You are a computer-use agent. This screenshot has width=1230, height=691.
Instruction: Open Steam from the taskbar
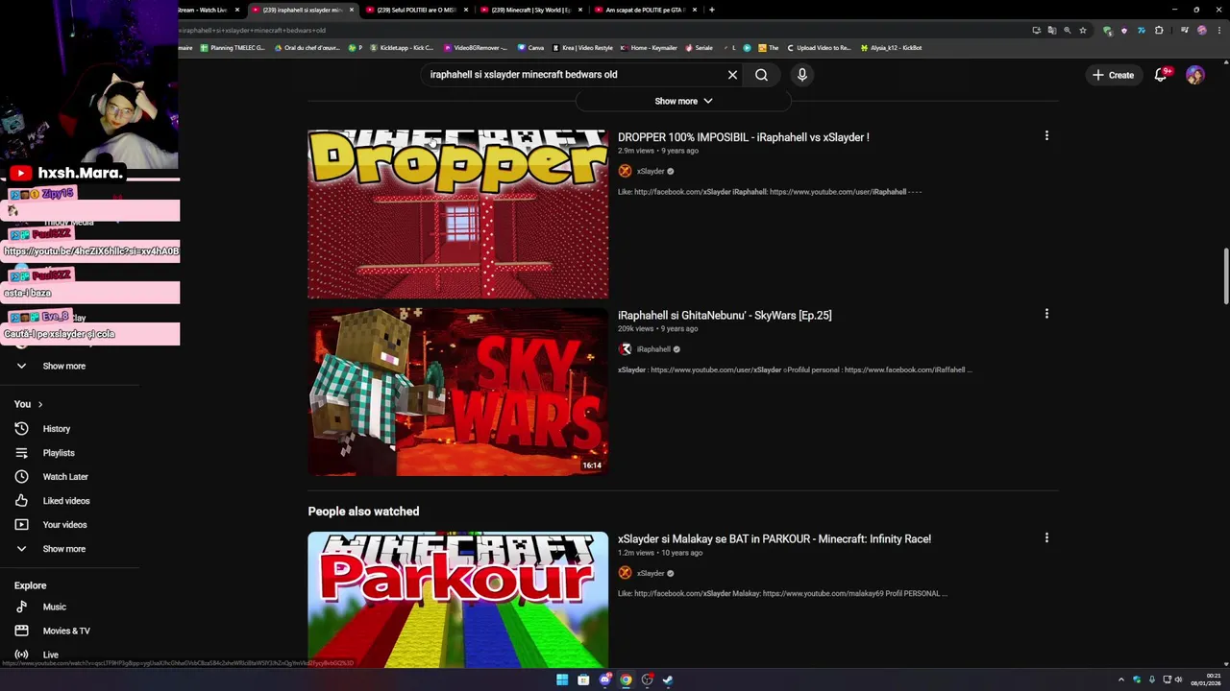click(x=668, y=680)
